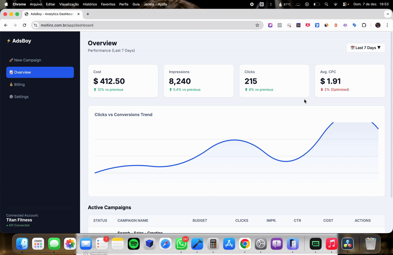Viewport: 393px width, 255px height.
Task: Click the tab list chevron near tab bar
Action: point(387,14)
